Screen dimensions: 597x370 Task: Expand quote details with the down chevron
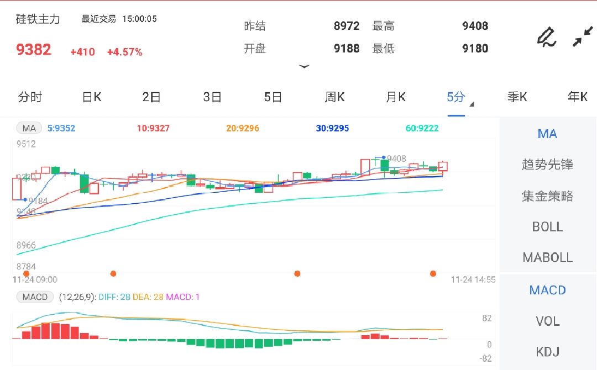point(304,67)
